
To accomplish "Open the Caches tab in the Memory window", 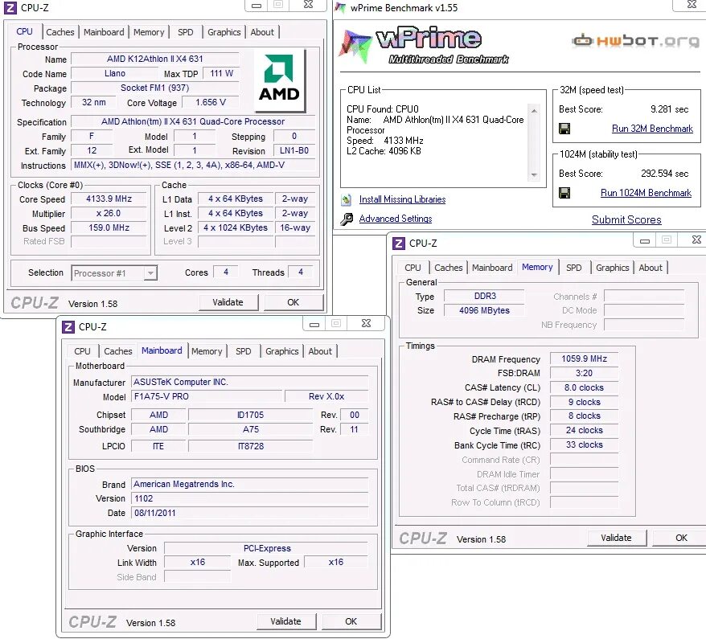I will coord(449,268).
